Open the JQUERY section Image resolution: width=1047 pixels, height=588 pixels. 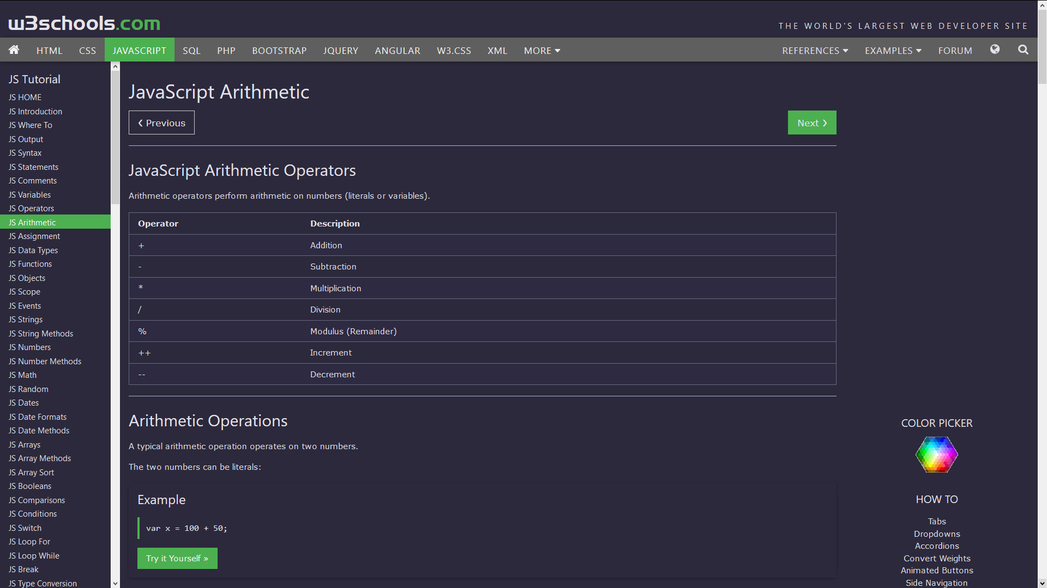(x=340, y=50)
